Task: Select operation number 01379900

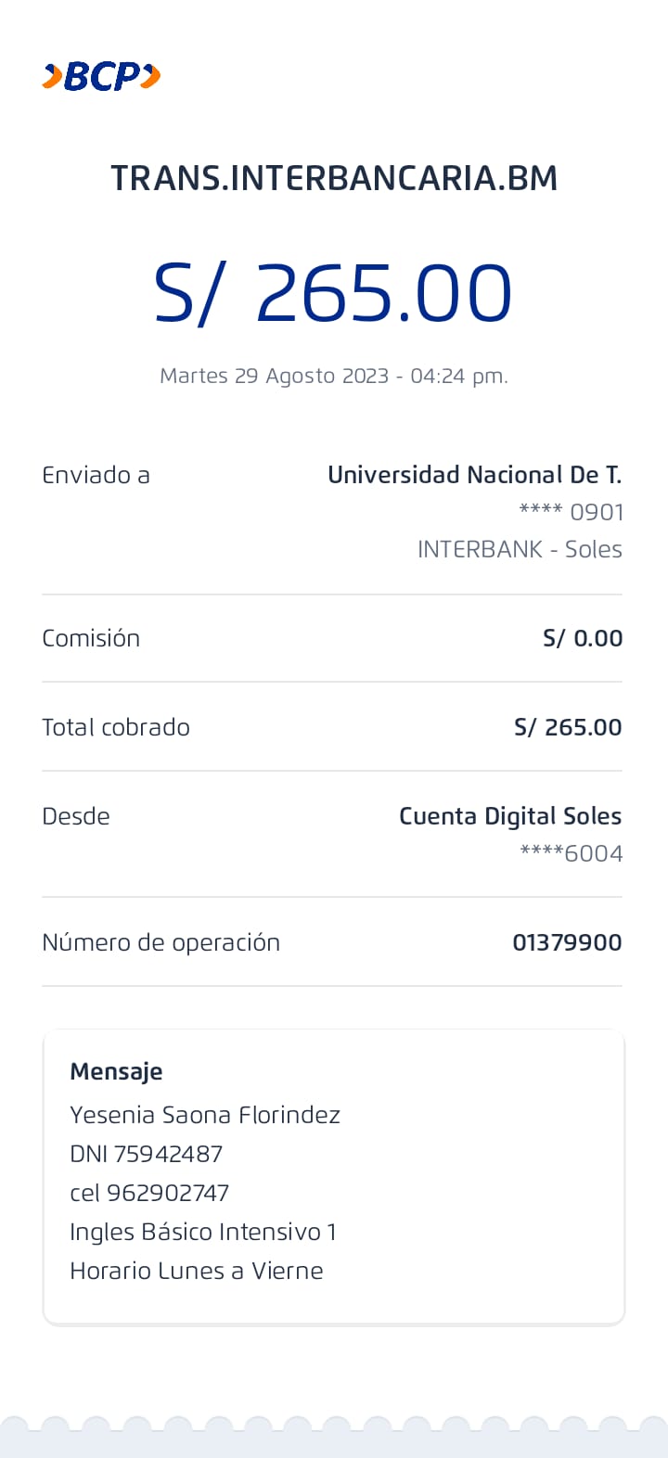Action: (567, 942)
